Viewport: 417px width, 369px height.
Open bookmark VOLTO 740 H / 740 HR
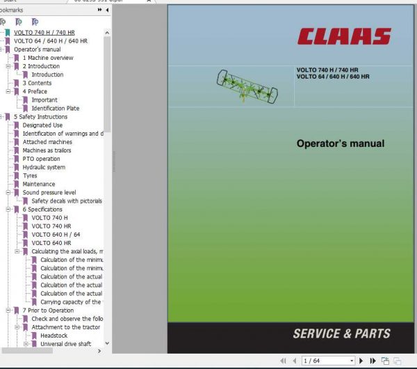pyautogui.click(x=44, y=33)
